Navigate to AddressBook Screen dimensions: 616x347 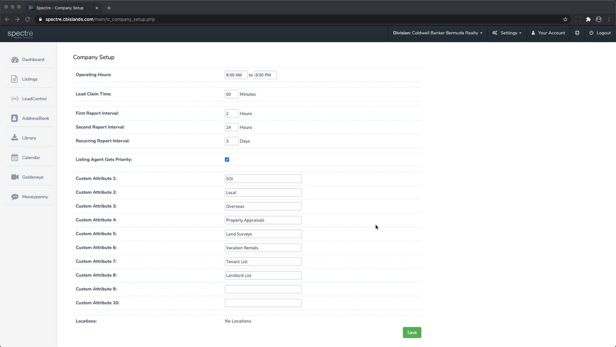(36, 118)
